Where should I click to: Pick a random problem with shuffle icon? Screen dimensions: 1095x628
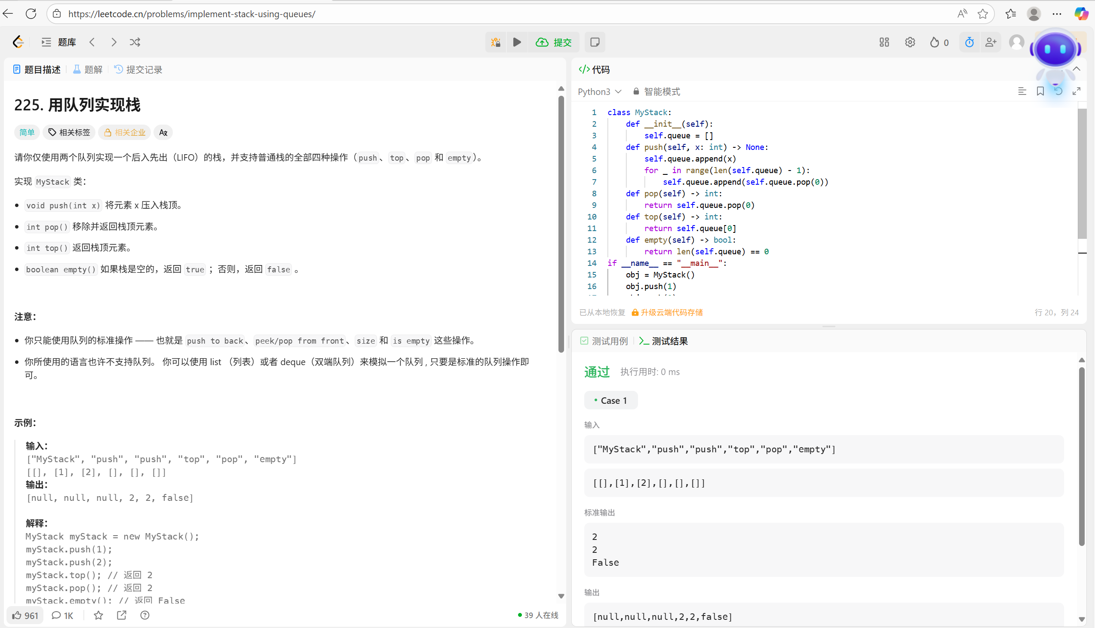pos(135,42)
